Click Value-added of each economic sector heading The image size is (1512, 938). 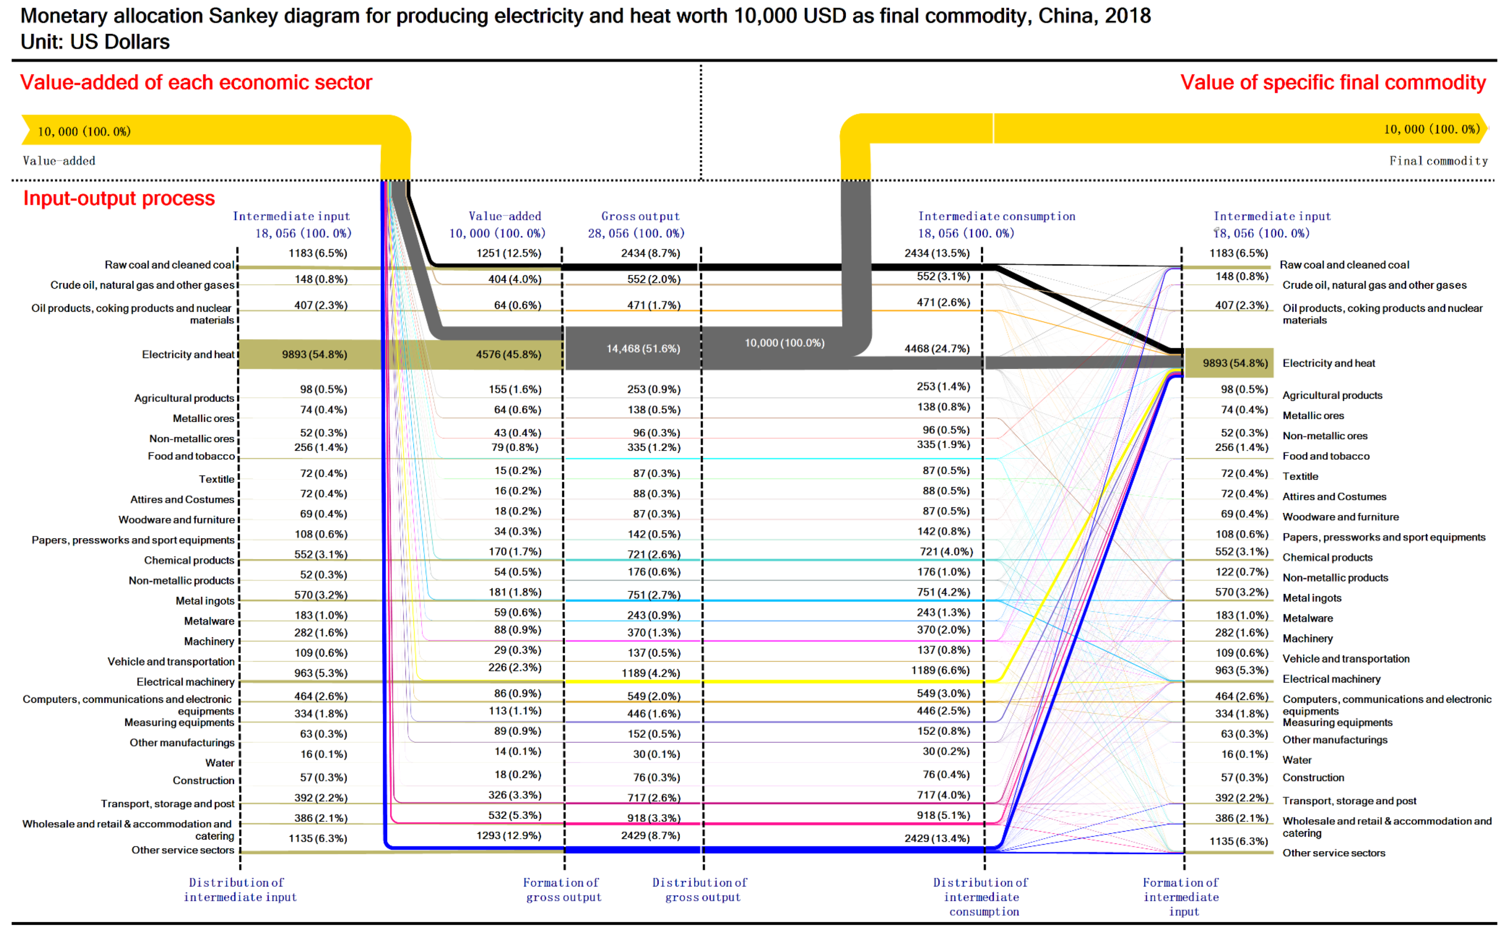195,82
